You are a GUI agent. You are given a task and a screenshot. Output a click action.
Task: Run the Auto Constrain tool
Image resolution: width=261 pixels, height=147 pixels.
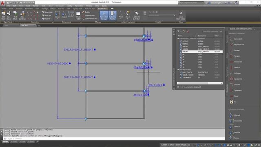22,16
